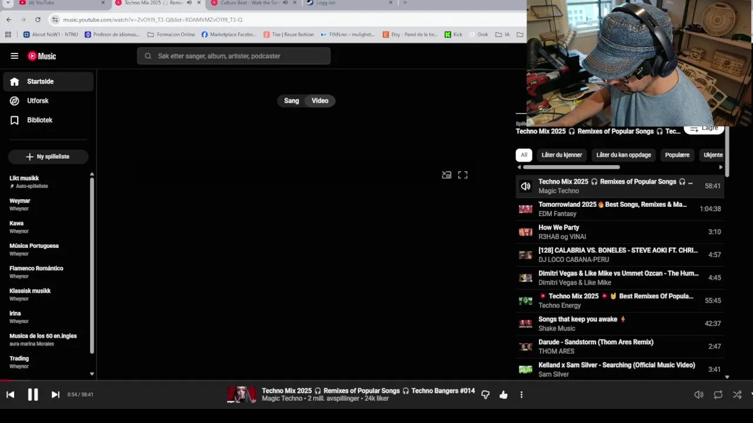
Task: Open more actions menu in player bar
Action: click(521, 395)
